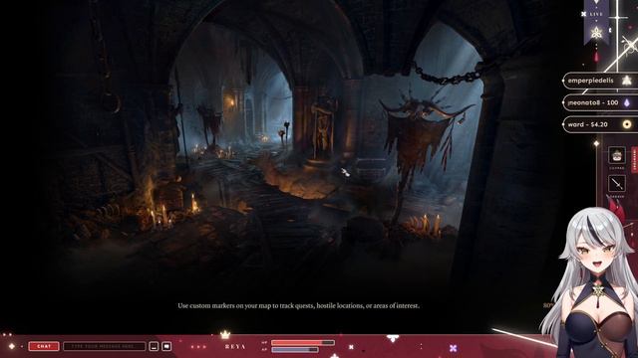Select the sword equipment slot icon
638x358 pixels.
point(617,183)
